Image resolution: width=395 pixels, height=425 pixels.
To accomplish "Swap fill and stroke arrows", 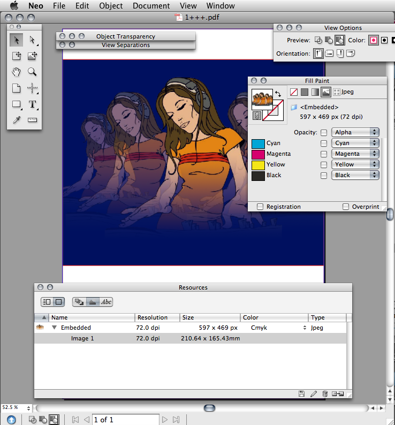I will pos(278,94).
